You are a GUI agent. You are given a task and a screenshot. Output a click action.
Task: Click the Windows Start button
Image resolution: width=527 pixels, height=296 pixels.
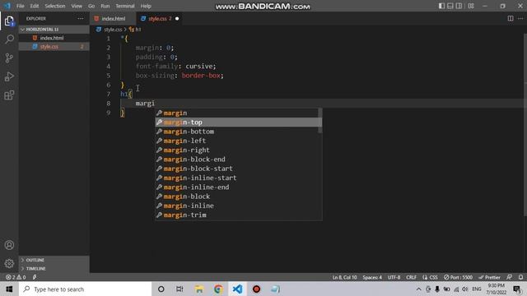[x=9, y=289]
